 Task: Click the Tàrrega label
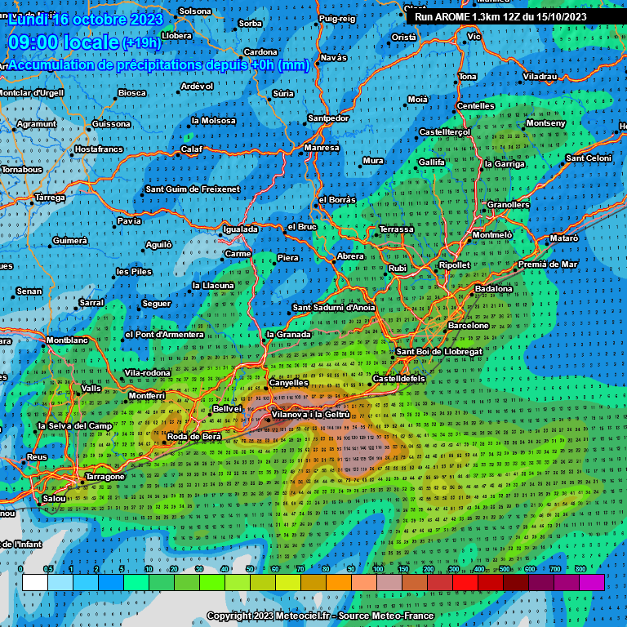tap(50, 198)
